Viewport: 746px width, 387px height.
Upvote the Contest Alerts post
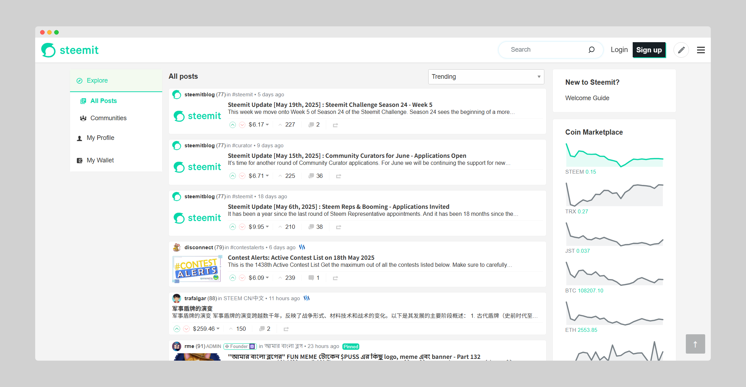tap(233, 278)
